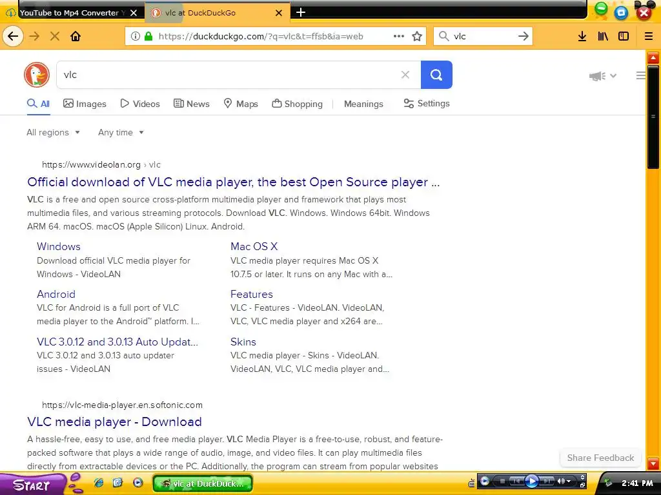Expand the All regions dropdown
The height and width of the screenshot is (495, 661).
(53, 132)
